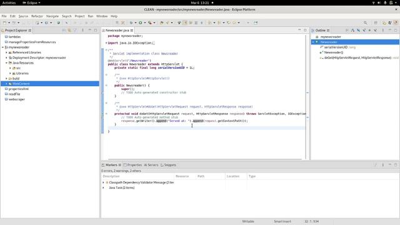Toggle Hide Non-Public Members in Outline
400x225 pixels.
click(x=369, y=30)
